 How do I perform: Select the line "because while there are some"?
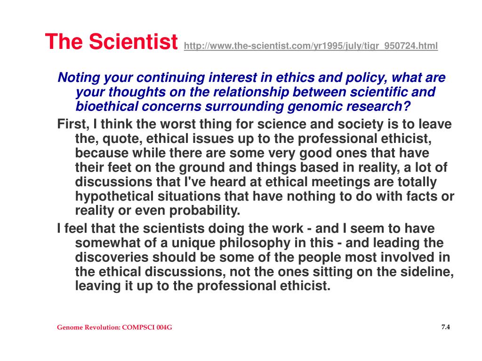point(252,153)
